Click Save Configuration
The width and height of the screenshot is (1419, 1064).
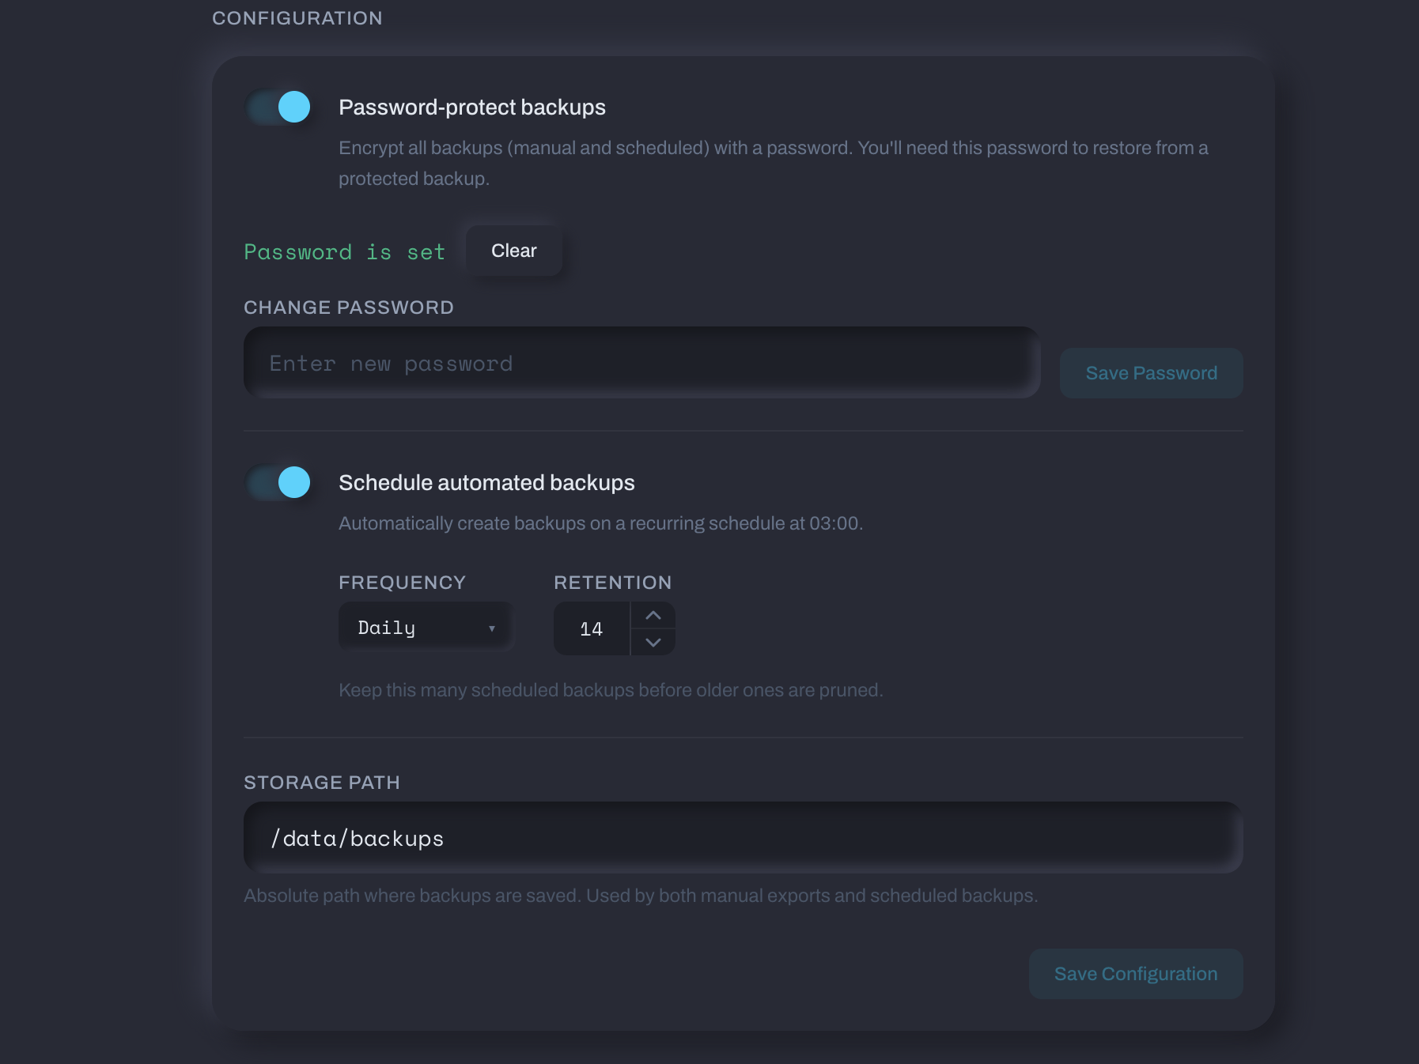tap(1135, 973)
